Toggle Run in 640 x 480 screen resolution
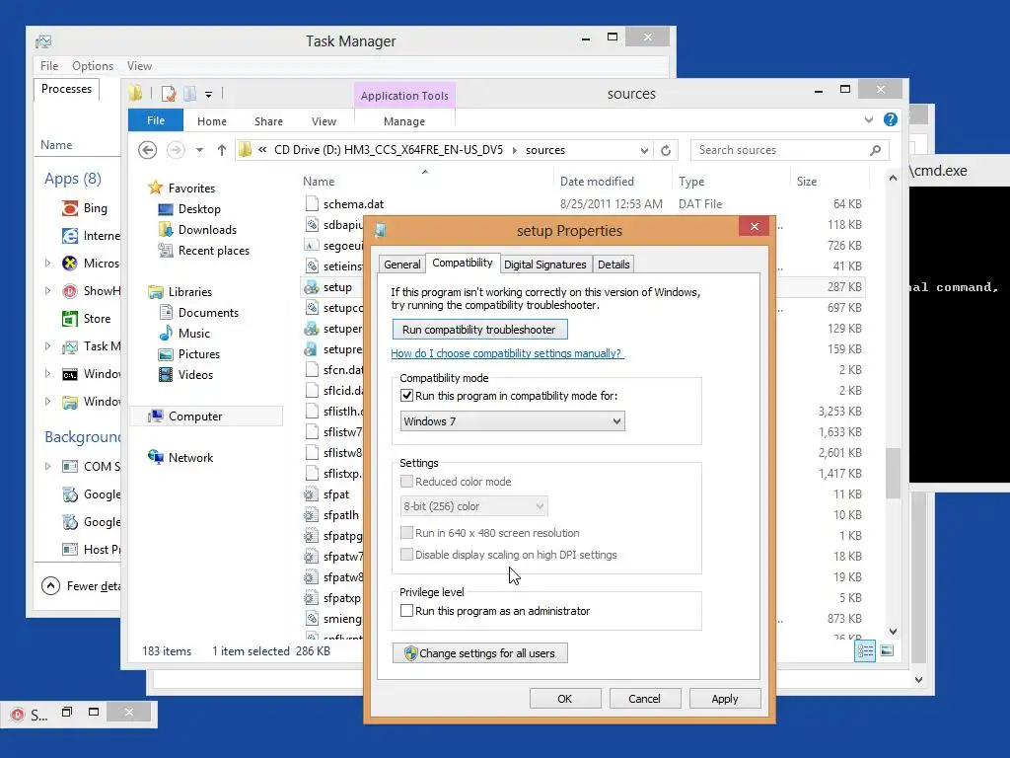This screenshot has height=758, width=1010. click(406, 533)
